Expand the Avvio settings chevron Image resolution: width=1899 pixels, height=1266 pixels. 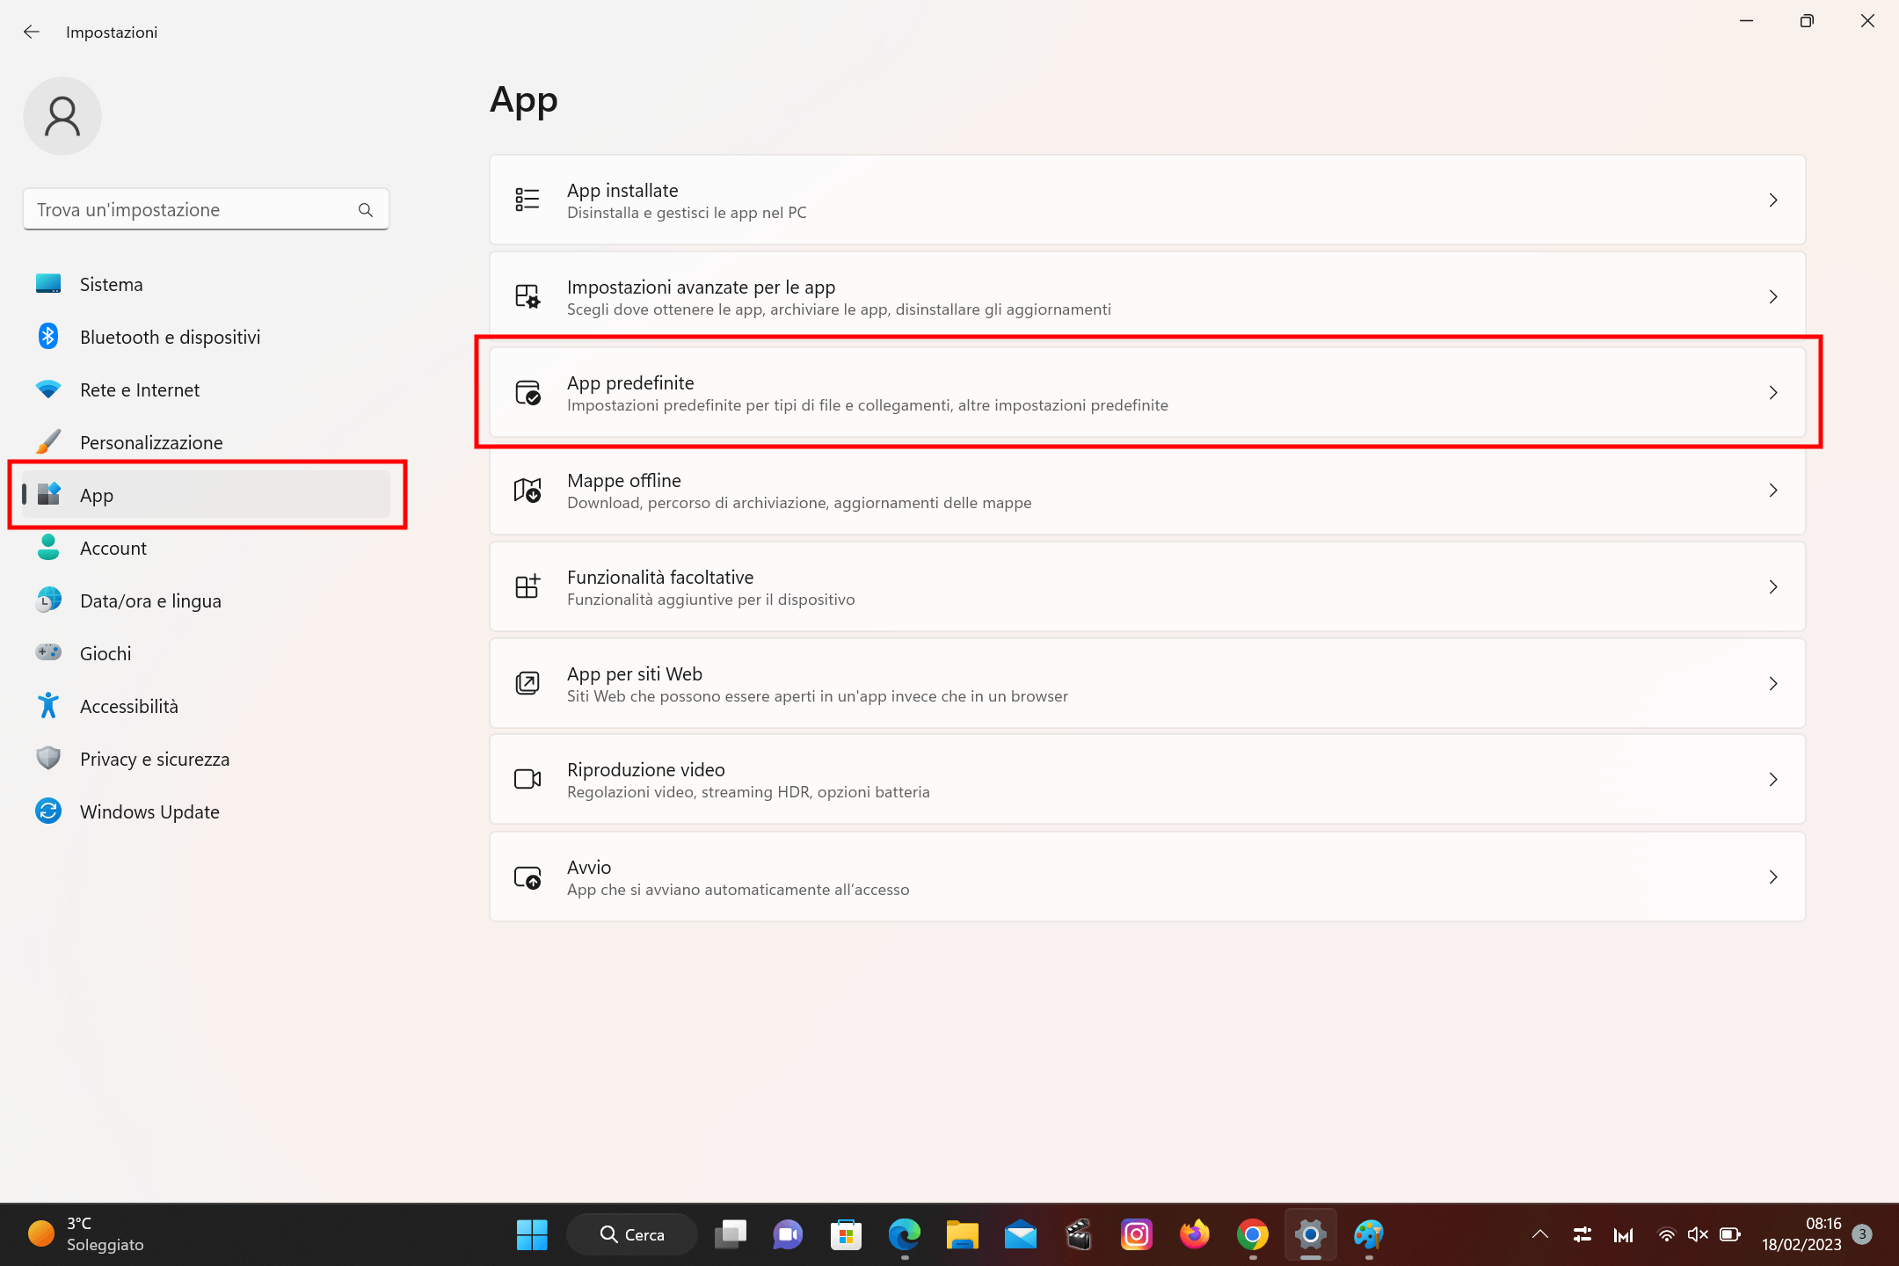(1773, 877)
